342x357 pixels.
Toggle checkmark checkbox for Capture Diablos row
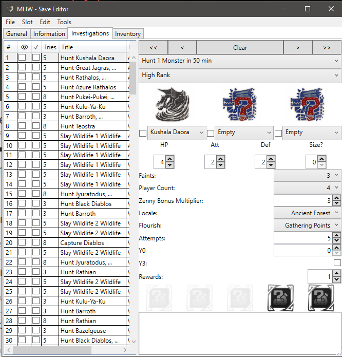pos(36,242)
